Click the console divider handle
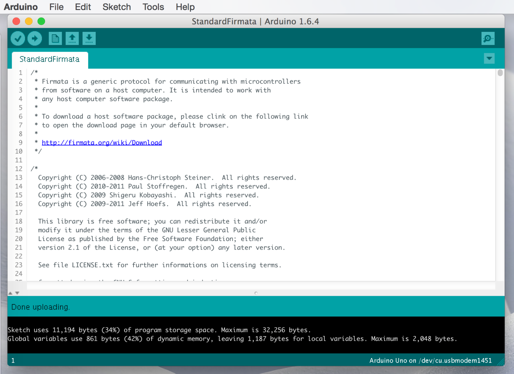The image size is (514, 374). pos(256,293)
